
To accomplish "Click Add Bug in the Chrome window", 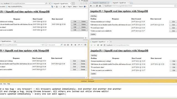I will (93, 16).
